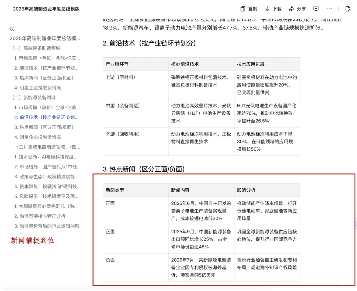Viewport: 357px width, 291px height.
Task: Open the comment bubble icon
Action: (316, 9)
